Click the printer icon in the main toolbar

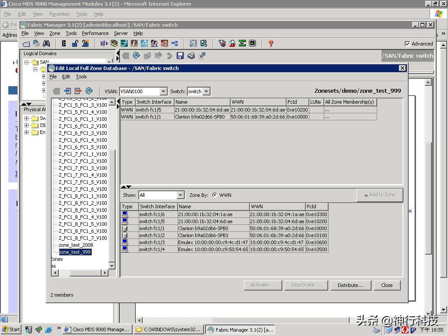(x=191, y=56)
